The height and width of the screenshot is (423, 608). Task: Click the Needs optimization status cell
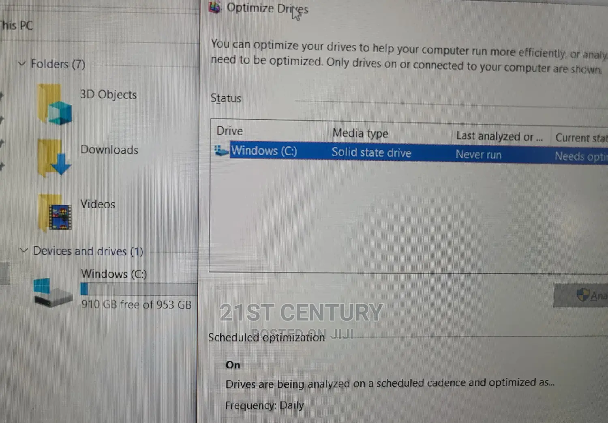581,157
